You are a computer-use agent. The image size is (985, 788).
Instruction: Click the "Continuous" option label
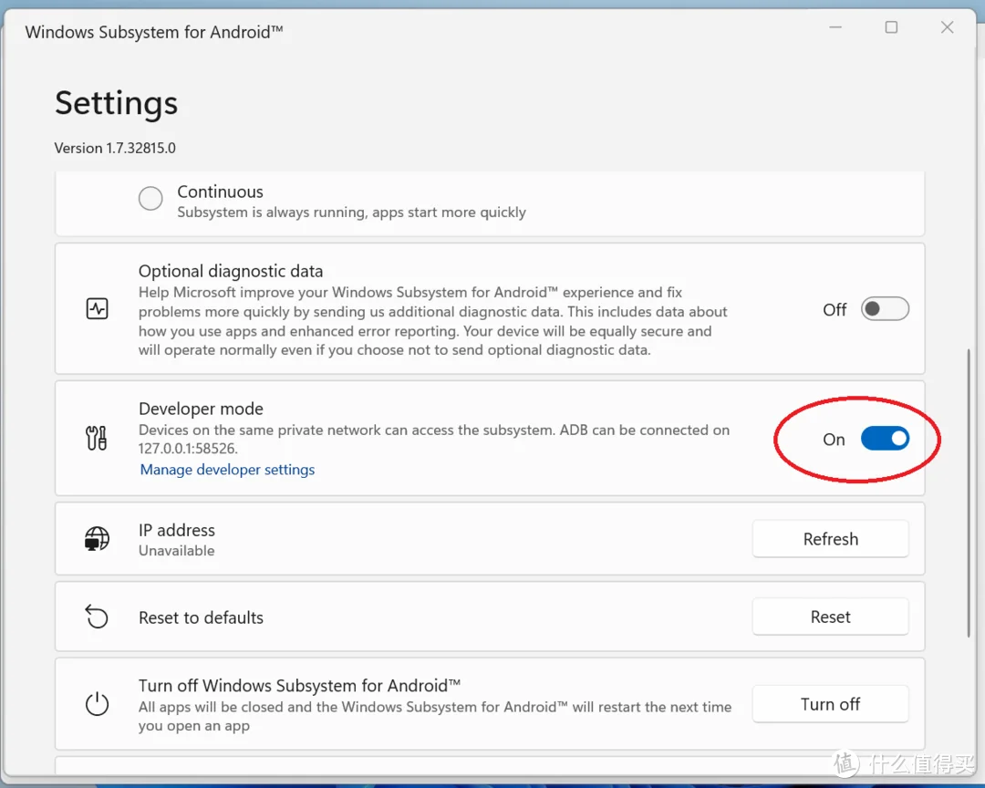tap(220, 192)
